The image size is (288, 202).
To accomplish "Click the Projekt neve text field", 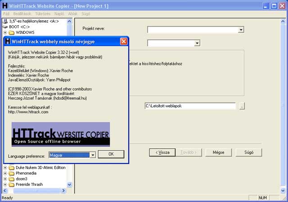I will pyautogui.click(x=193, y=30).
